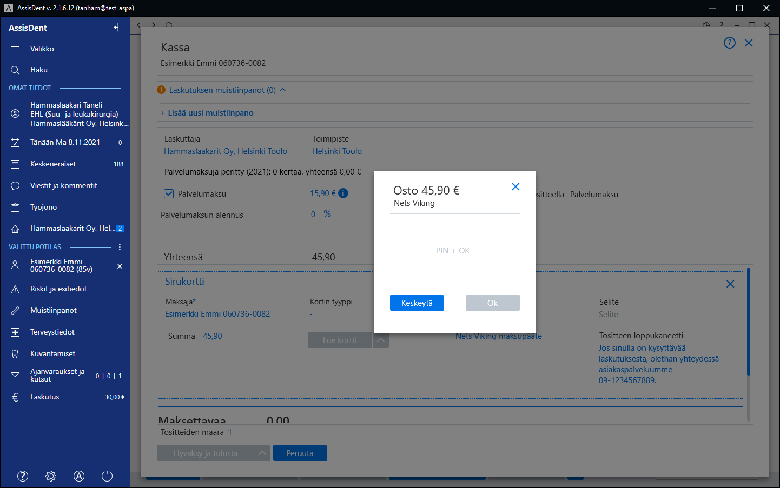Close the Osto payment dialog
780x488 pixels.
pos(515,186)
